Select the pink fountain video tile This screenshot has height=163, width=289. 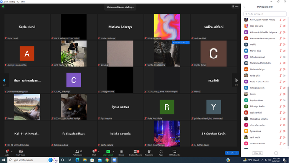click(x=167, y=134)
